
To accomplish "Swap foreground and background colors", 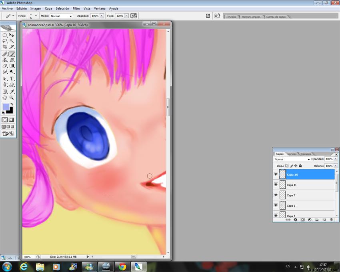I will click(x=12, y=104).
